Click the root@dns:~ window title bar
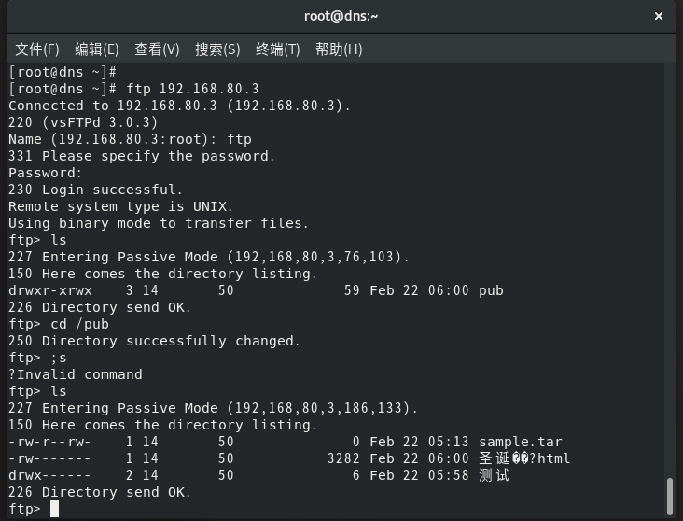The height and width of the screenshot is (521, 683). click(x=341, y=16)
